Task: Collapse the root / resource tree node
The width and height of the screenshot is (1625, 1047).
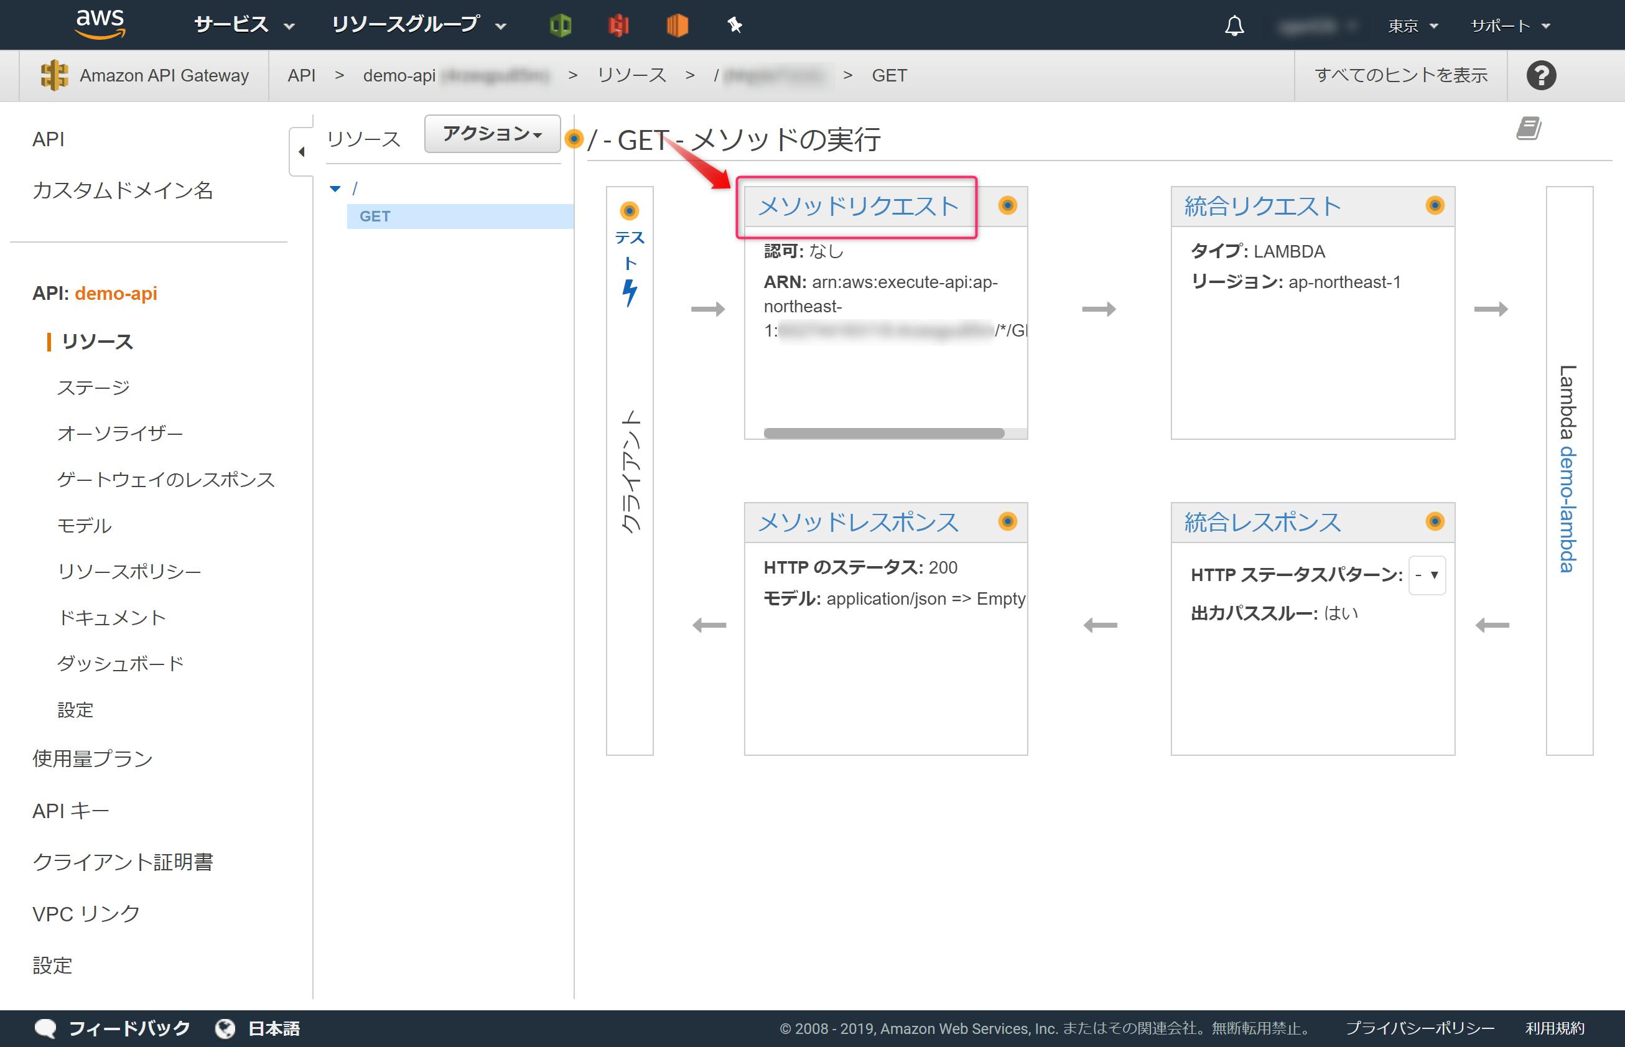Action: click(x=335, y=189)
